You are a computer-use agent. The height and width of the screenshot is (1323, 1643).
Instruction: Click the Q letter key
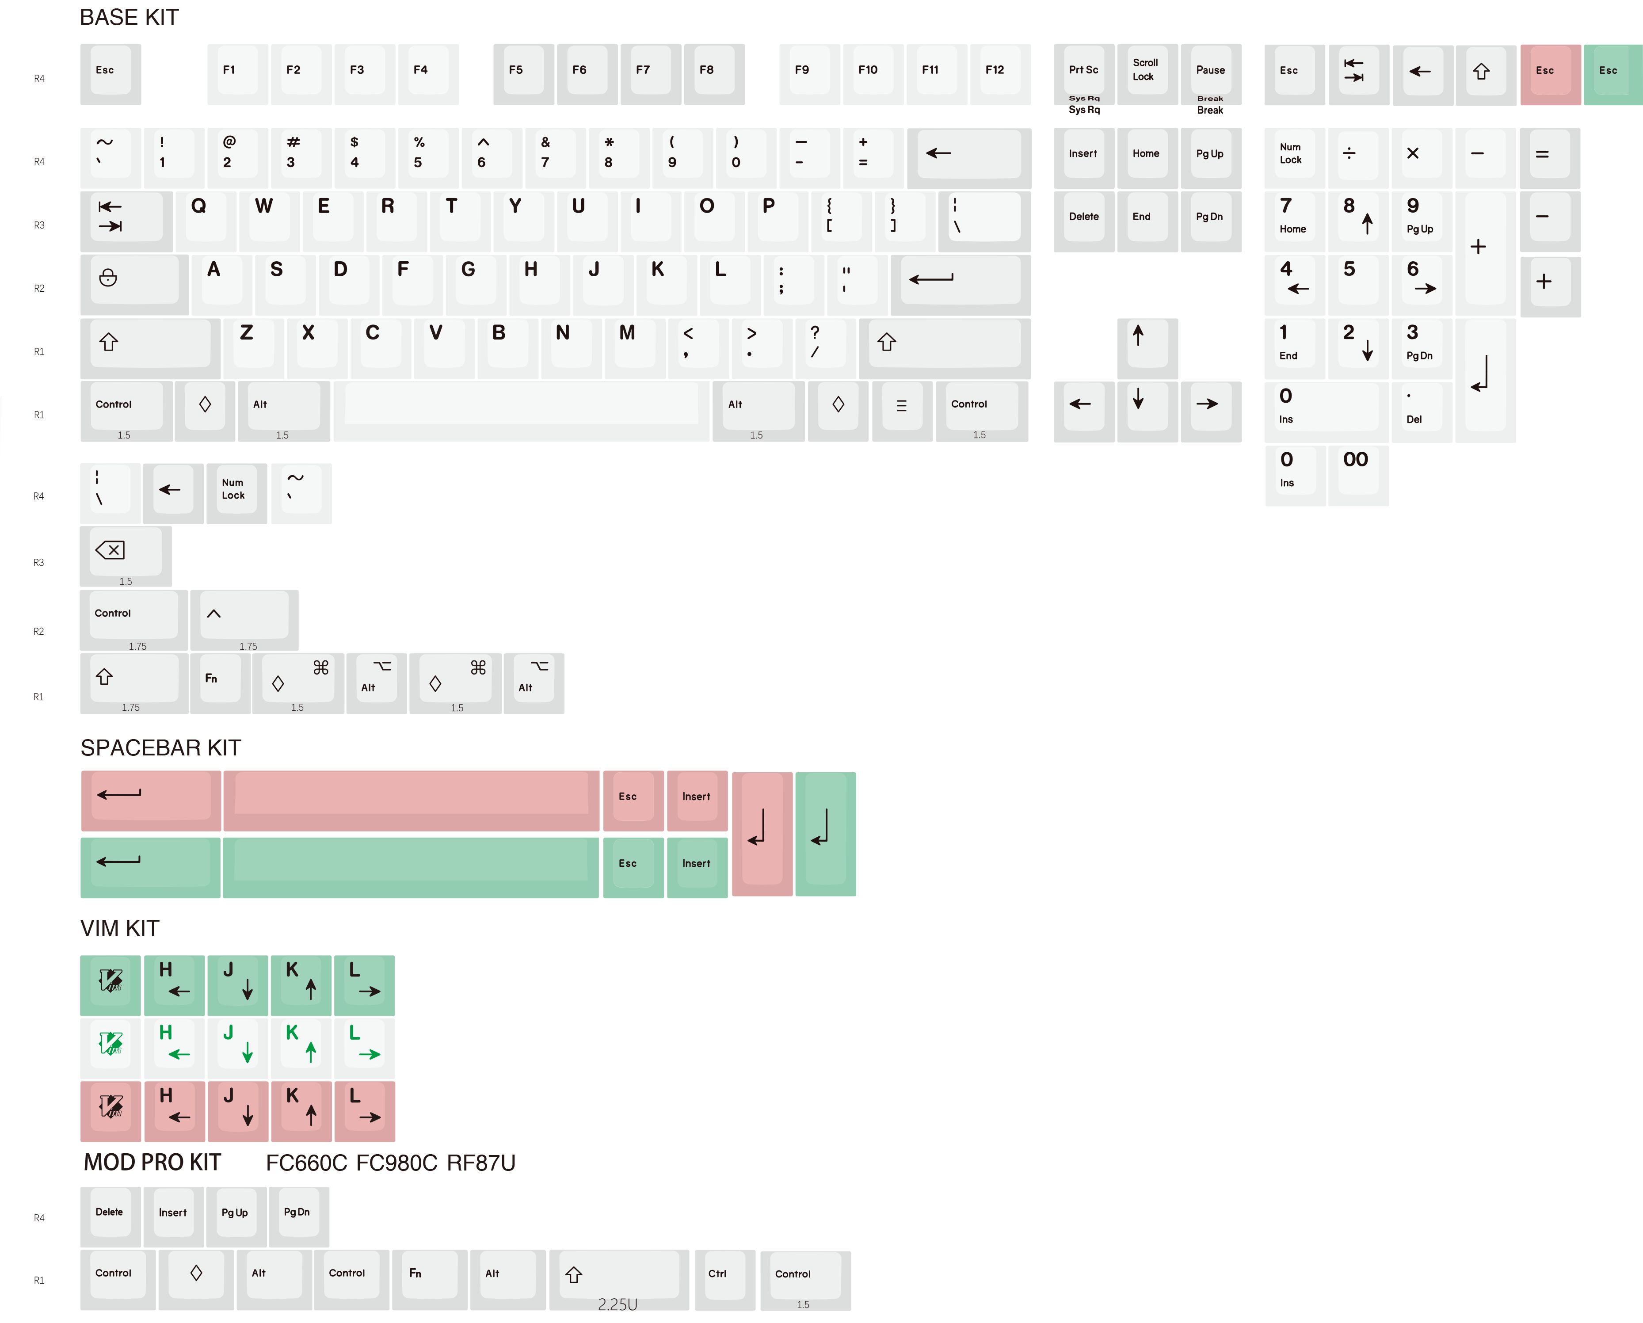pos(206,222)
